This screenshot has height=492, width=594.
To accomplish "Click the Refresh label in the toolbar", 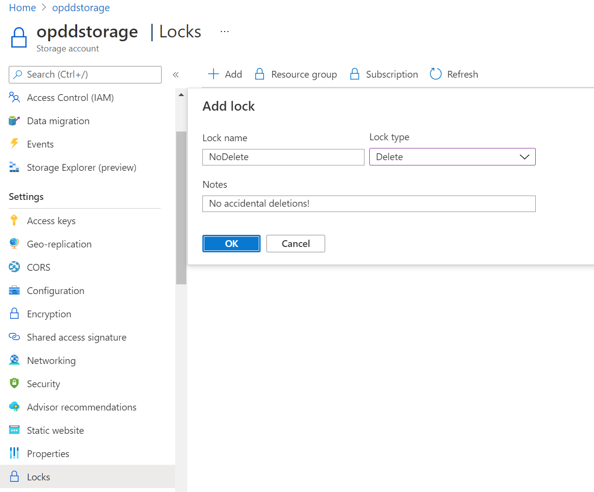I will coord(462,74).
